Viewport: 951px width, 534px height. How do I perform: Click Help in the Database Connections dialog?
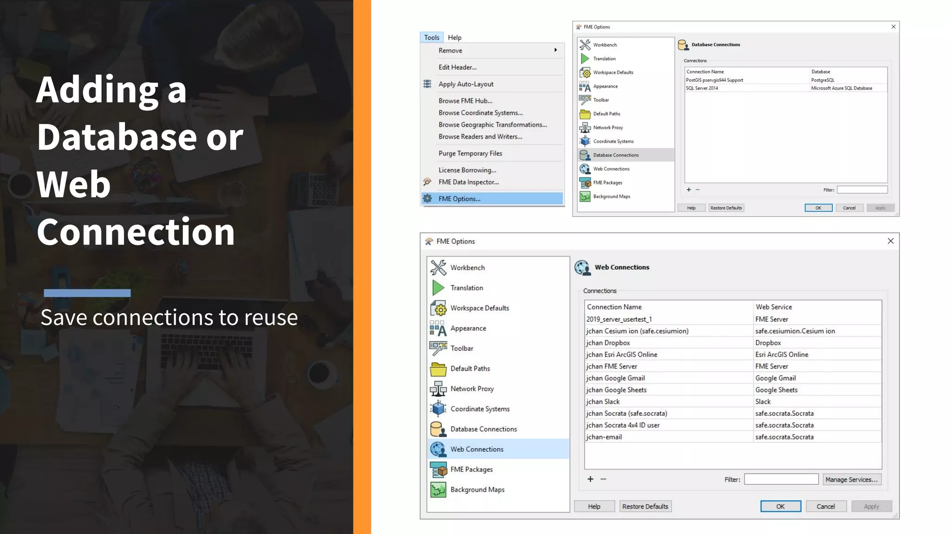[691, 208]
